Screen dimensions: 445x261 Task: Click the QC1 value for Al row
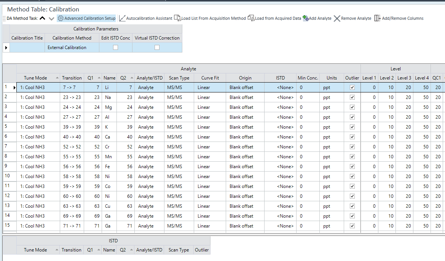click(x=437, y=117)
